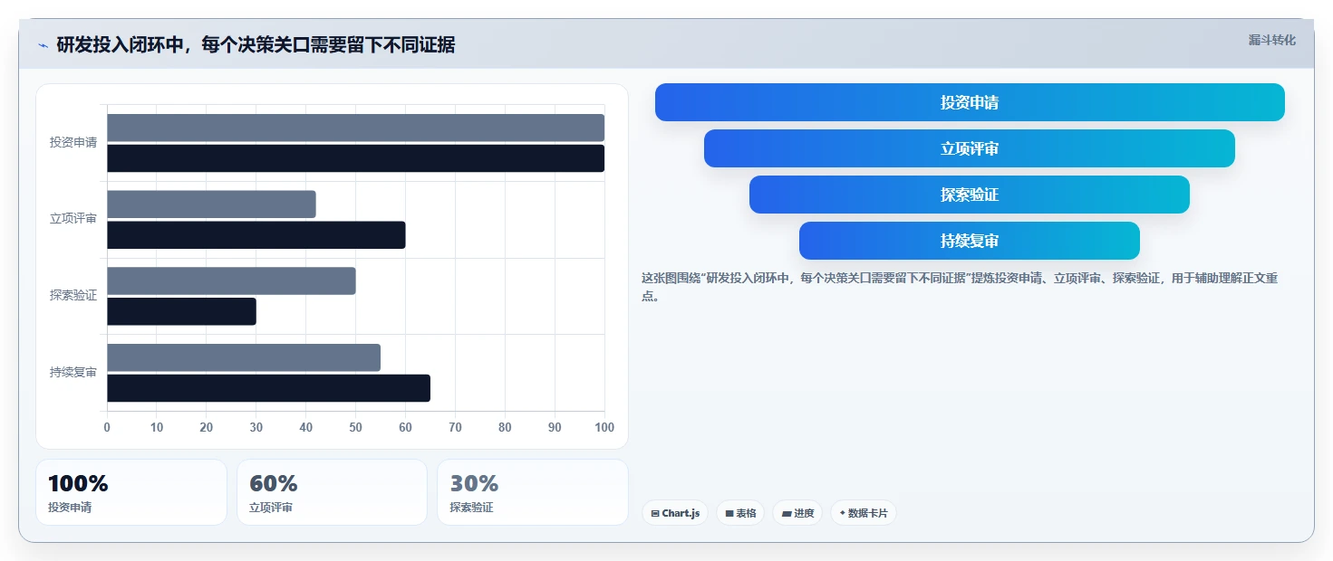Click the x-axis tick labeled 0
This screenshot has height=561, width=1333.
coord(107,427)
